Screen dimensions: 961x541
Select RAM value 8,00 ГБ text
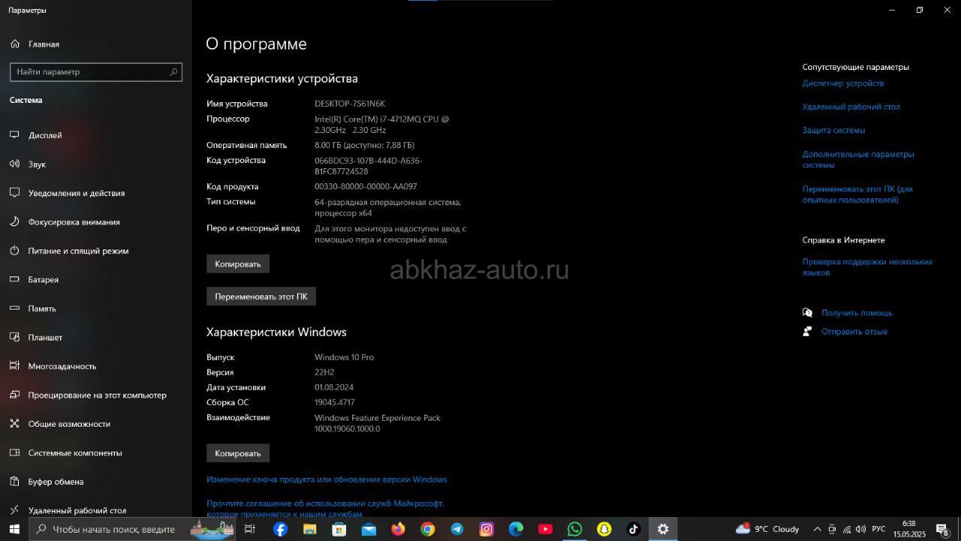(364, 145)
